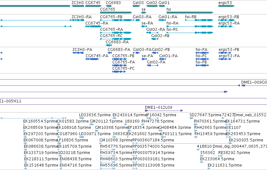Image resolution: width=267 pixels, height=170 pixels.
Task: Click the RE38292.5prime EST label
Action: coord(234,153)
